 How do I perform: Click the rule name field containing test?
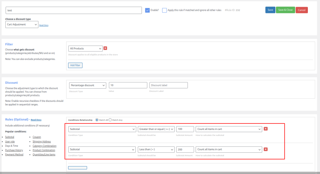pos(74,10)
